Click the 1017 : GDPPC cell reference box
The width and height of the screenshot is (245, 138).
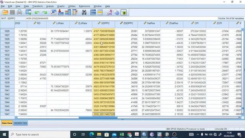tap(13, 18)
